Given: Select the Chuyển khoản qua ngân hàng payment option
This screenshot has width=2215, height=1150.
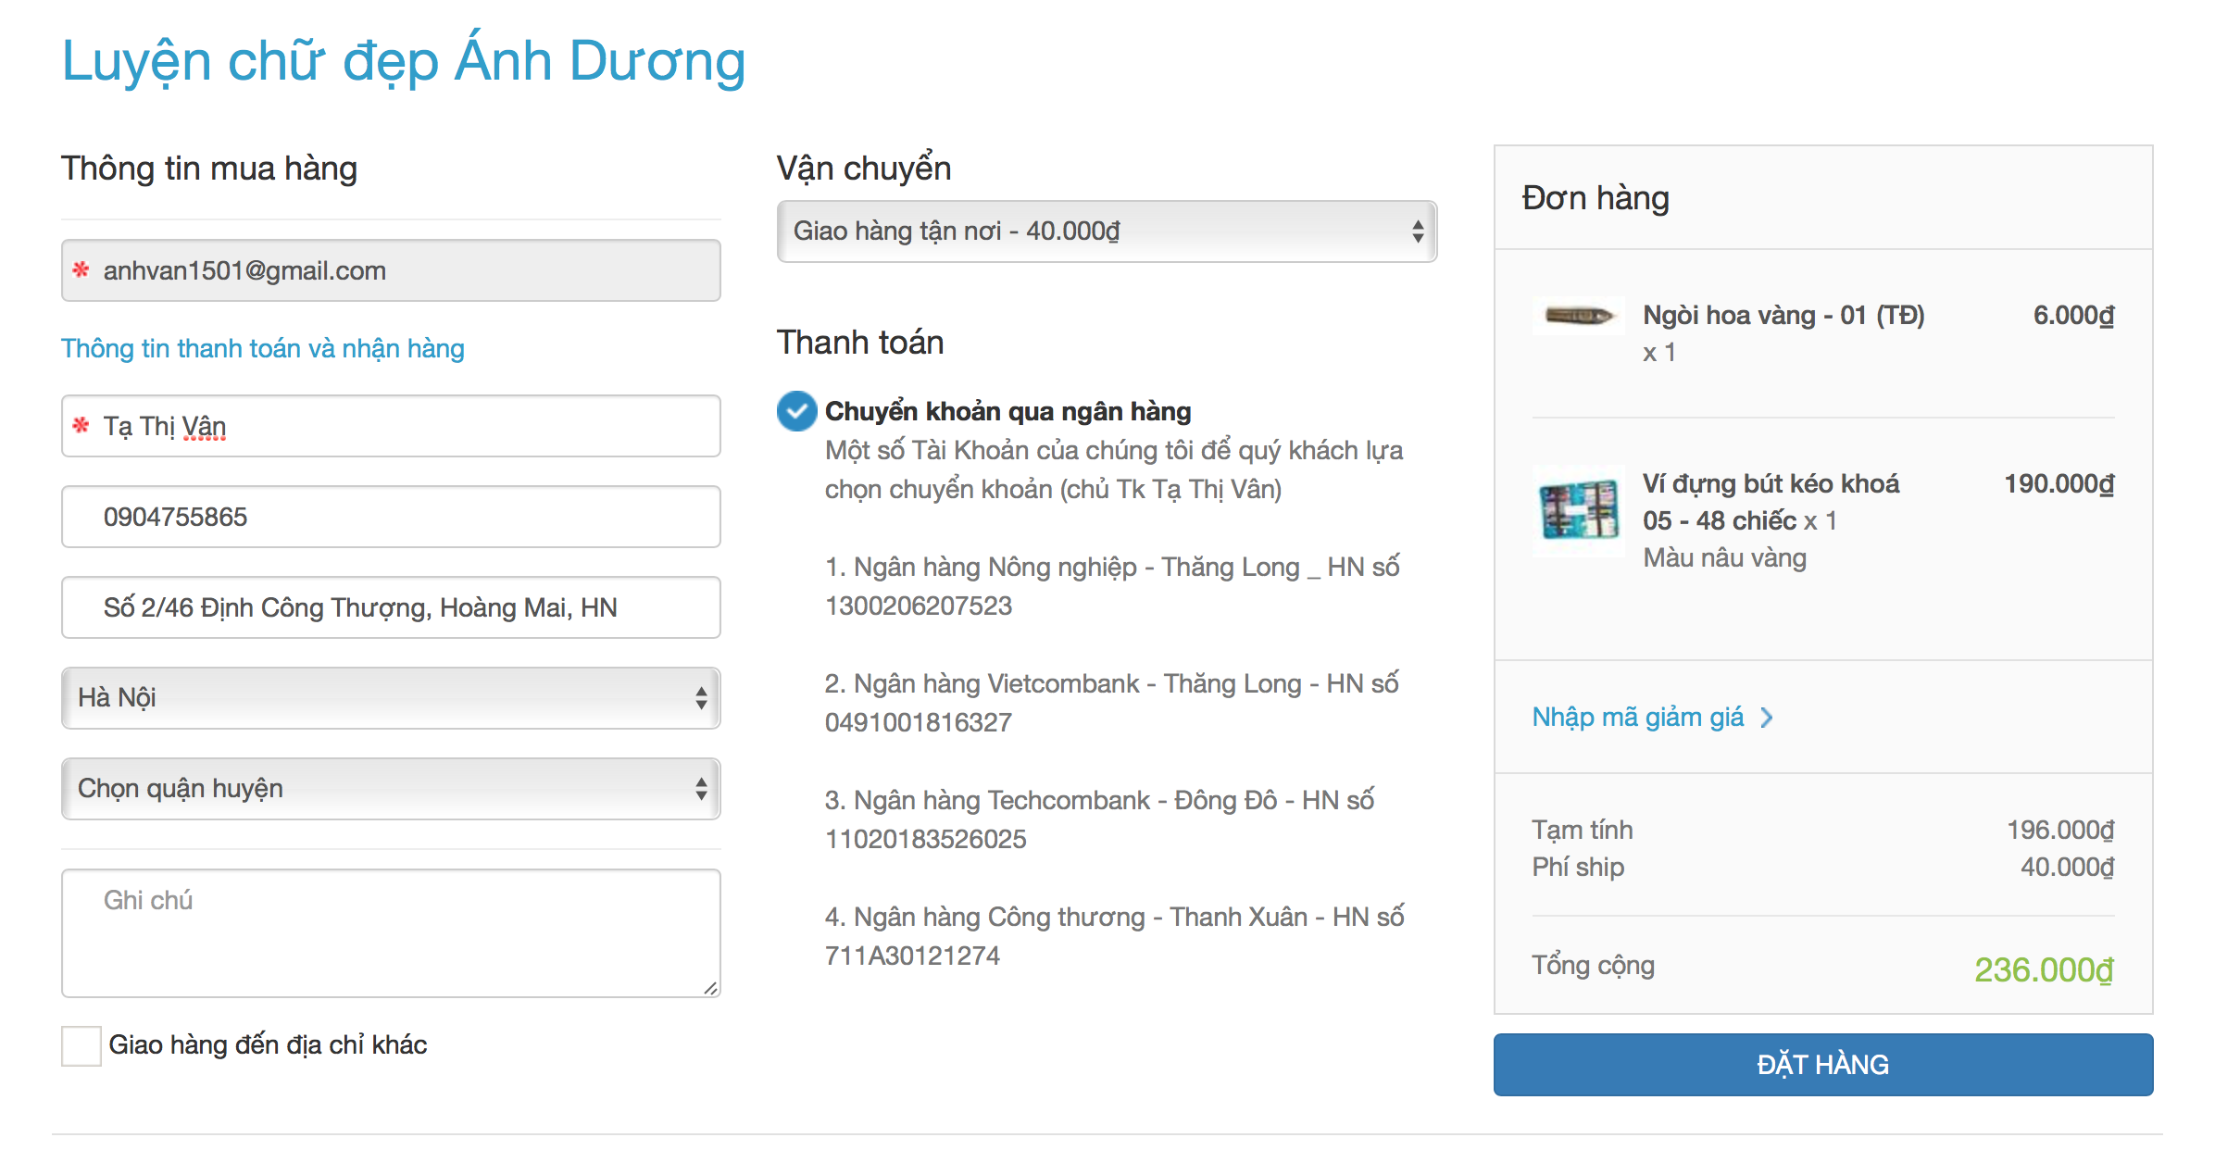Looking at the screenshot, I should click(x=796, y=411).
